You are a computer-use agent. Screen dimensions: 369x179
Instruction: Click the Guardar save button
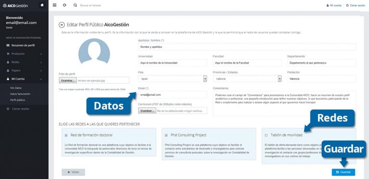[x=344, y=172]
